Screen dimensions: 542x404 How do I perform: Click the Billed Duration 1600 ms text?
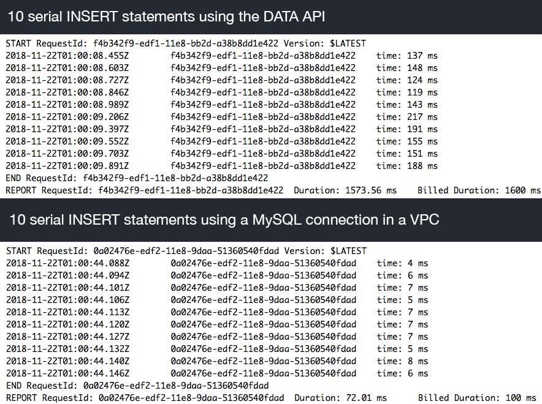point(479,190)
